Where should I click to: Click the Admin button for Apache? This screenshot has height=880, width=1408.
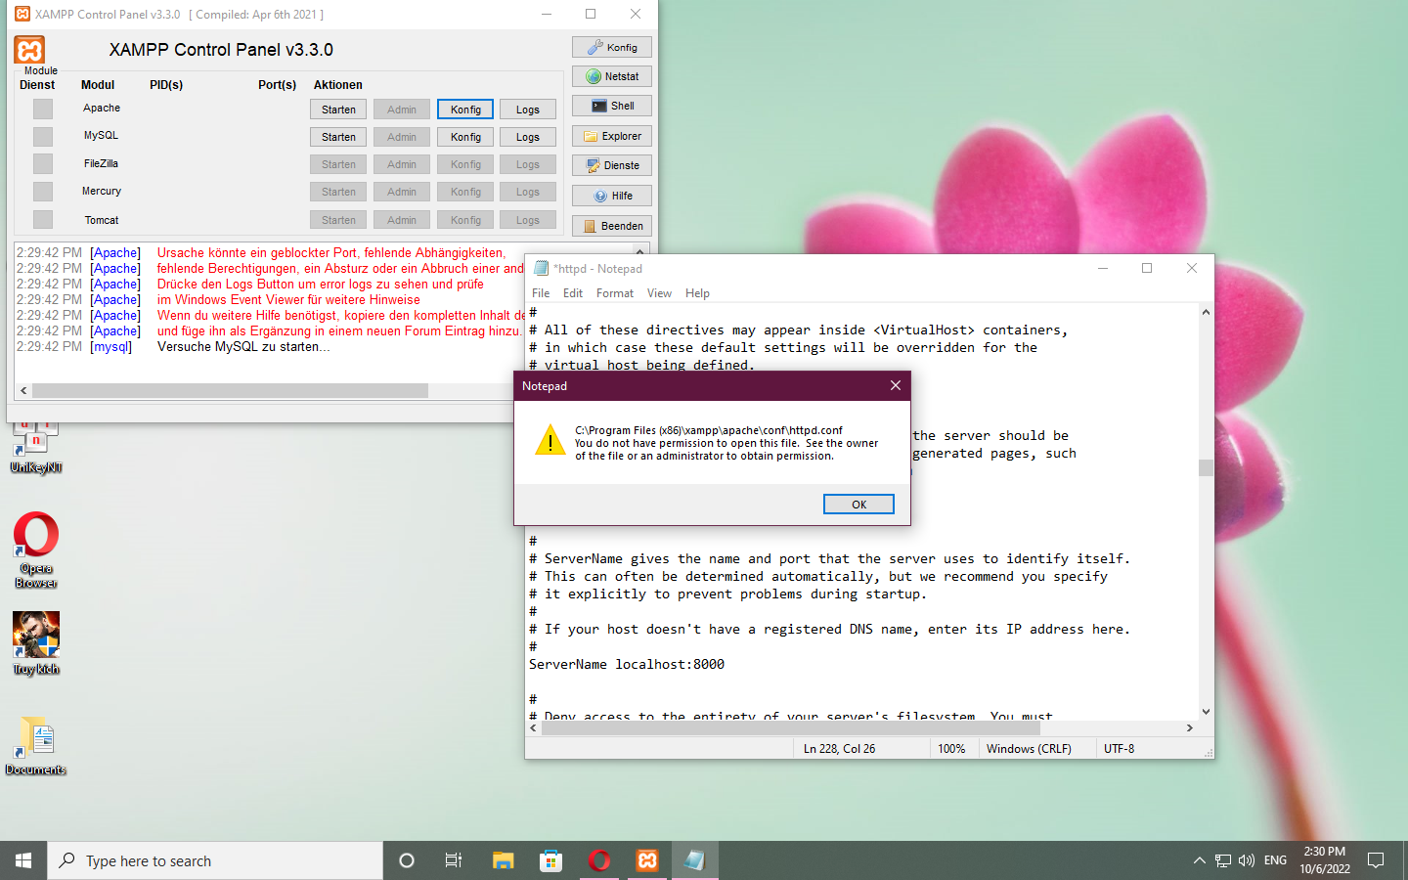pos(402,110)
